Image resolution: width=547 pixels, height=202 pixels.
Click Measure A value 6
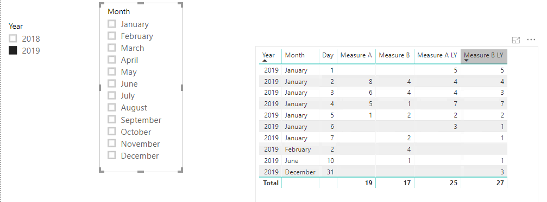click(x=370, y=93)
